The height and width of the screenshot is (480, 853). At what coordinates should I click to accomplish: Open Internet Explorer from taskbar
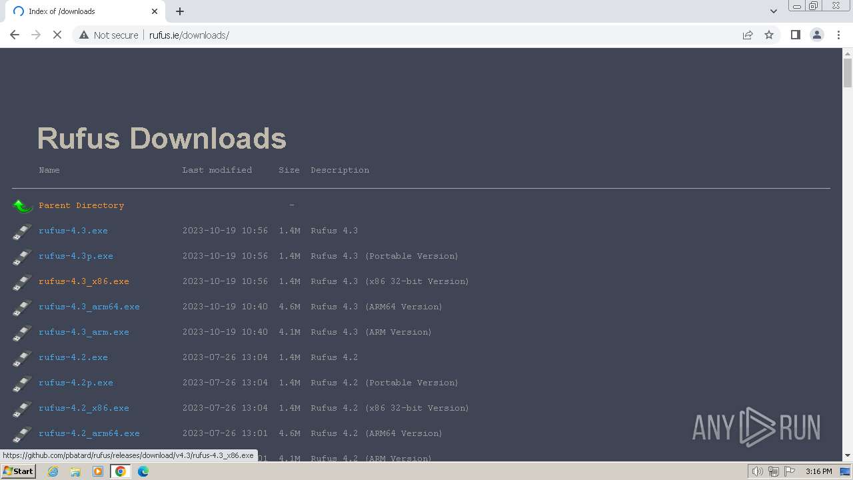coord(53,471)
